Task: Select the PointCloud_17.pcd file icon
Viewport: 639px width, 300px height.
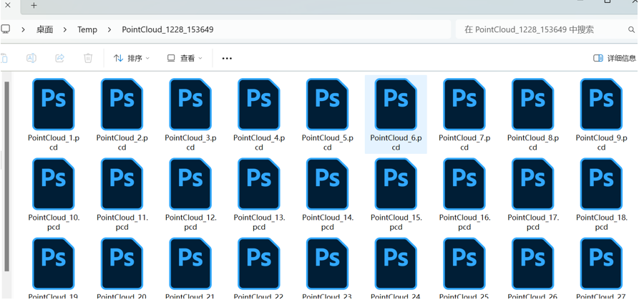Action: pos(532,184)
